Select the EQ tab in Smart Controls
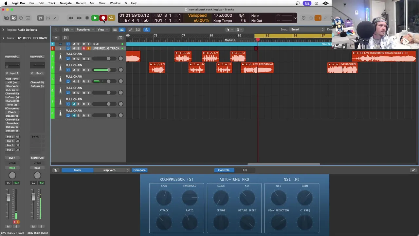Viewport: 419px width, 236px height. [x=245, y=170]
